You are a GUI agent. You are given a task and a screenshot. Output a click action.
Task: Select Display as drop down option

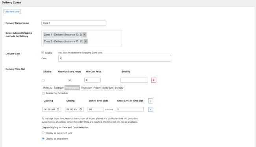tap(43, 138)
